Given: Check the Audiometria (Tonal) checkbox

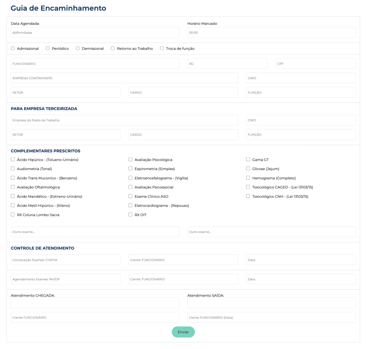Looking at the screenshot, I should click(x=13, y=169).
